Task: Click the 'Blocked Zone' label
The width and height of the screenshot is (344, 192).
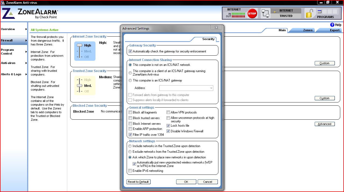Action: click(84, 111)
